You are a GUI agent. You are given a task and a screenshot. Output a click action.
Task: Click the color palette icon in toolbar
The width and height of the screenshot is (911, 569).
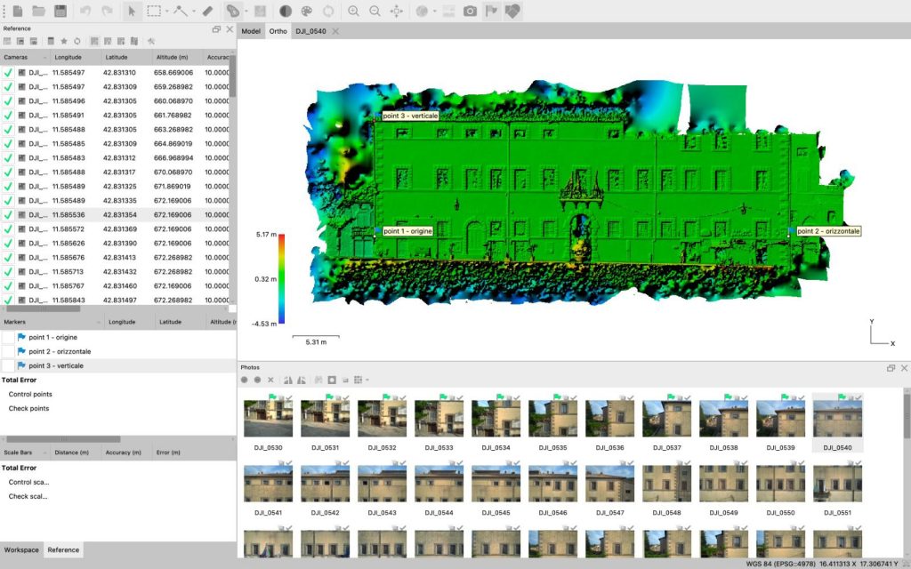coord(307,11)
